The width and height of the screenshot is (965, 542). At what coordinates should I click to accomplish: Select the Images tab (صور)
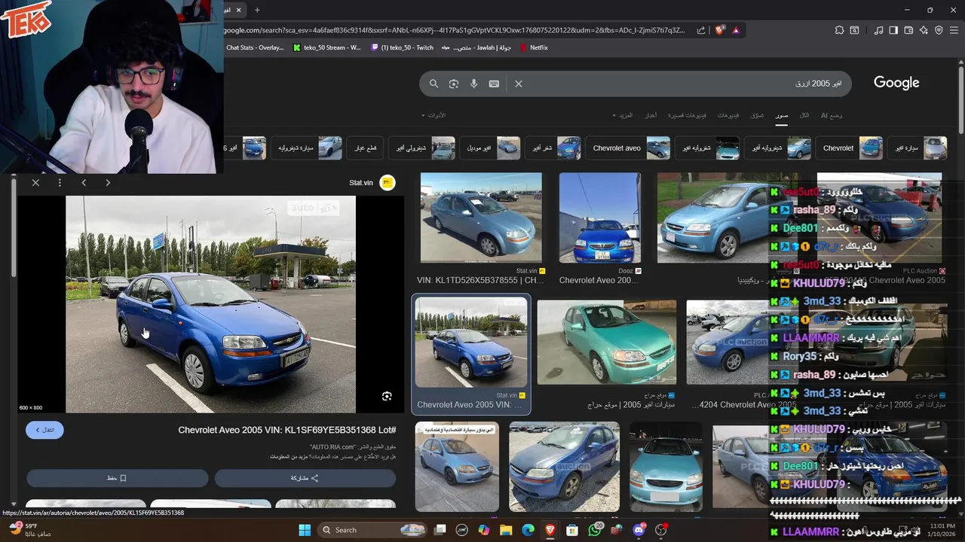(x=782, y=115)
